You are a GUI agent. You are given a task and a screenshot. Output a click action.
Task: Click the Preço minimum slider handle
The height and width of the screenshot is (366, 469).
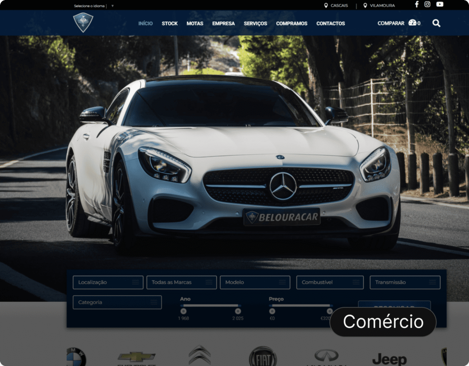coord(272,311)
